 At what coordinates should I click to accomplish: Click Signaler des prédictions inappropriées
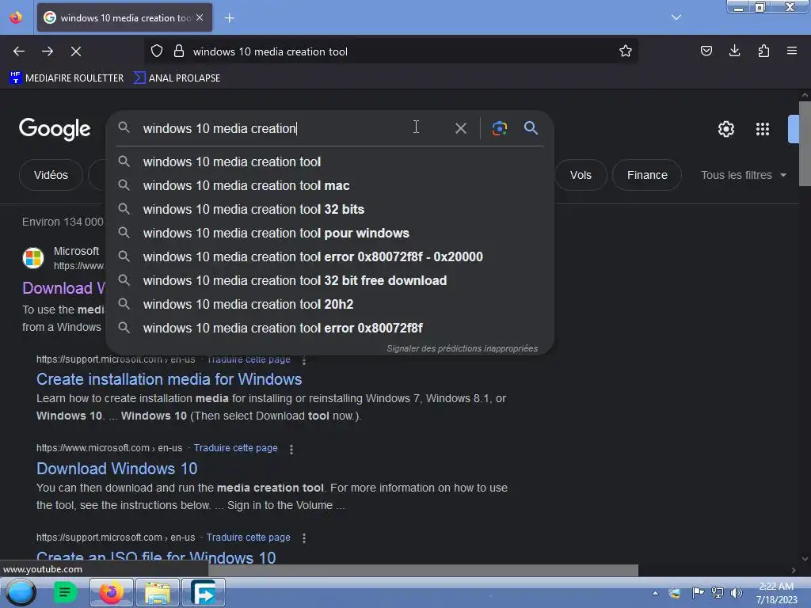pyautogui.click(x=462, y=348)
